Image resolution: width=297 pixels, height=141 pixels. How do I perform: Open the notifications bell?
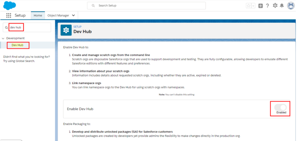282,6
